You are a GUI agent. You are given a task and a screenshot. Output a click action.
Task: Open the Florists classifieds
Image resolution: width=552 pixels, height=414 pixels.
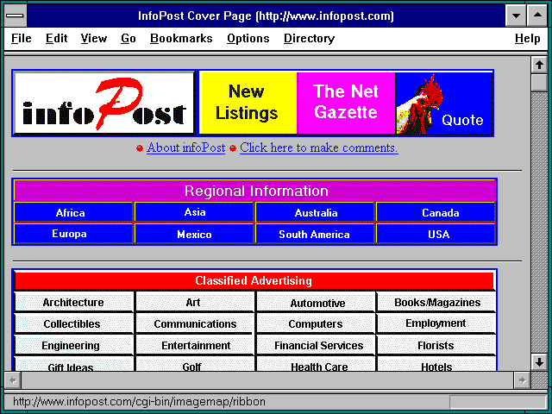436,345
